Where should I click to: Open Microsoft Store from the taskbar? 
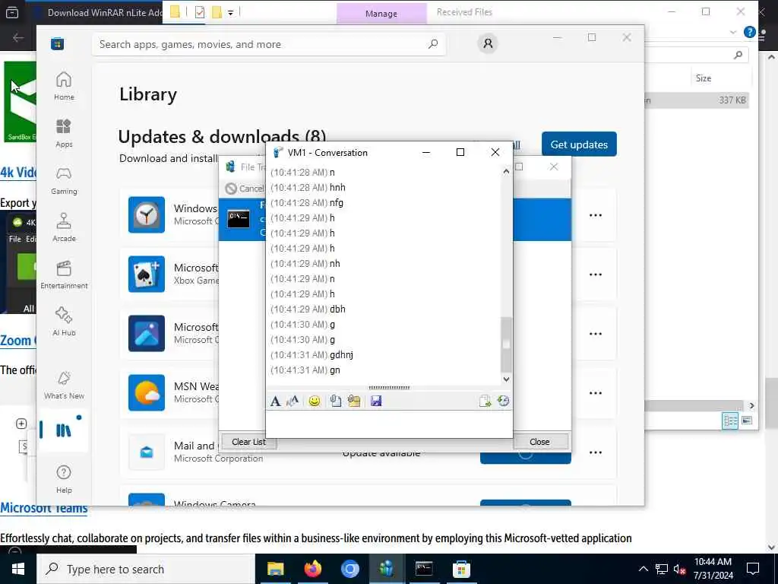[461, 569]
